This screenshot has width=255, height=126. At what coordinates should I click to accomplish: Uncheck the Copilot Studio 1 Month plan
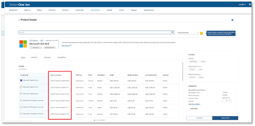[21, 80]
